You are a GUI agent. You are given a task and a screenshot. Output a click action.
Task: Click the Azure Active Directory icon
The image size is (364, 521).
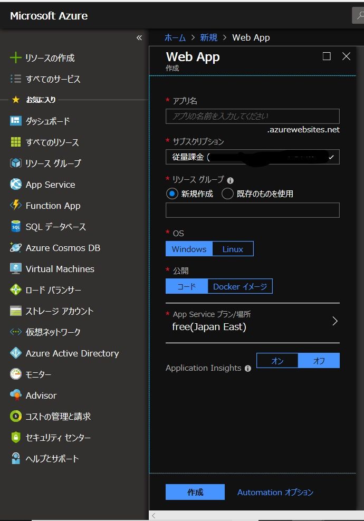tap(16, 353)
